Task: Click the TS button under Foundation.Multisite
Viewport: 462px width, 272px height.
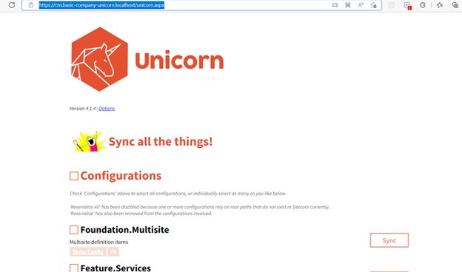Action: pos(113,252)
